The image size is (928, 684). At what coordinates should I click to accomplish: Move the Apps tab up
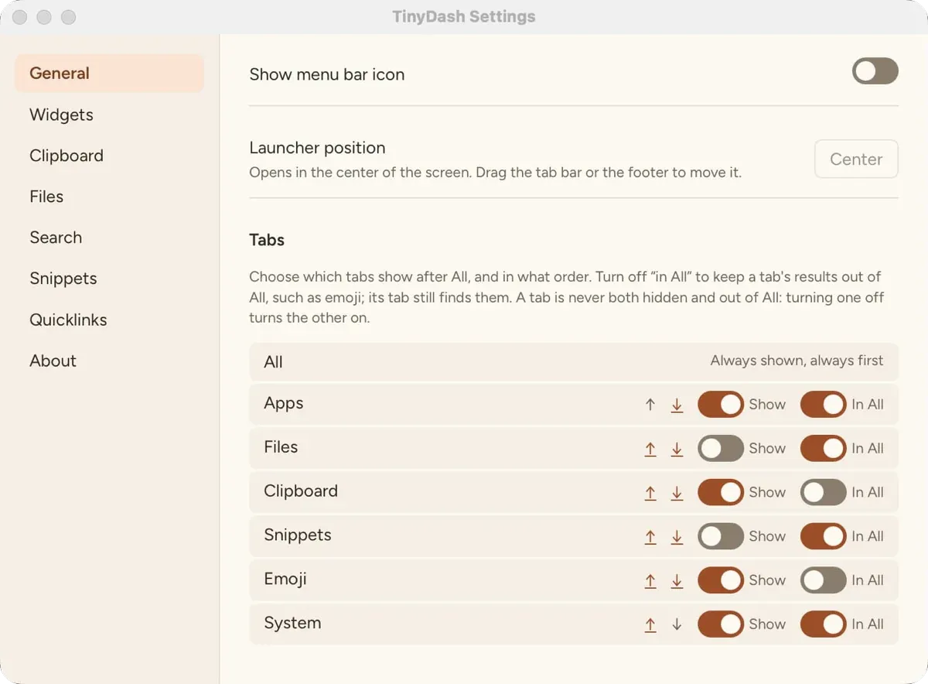[650, 405]
